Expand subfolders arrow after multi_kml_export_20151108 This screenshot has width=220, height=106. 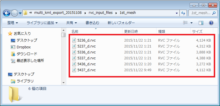(85, 13)
